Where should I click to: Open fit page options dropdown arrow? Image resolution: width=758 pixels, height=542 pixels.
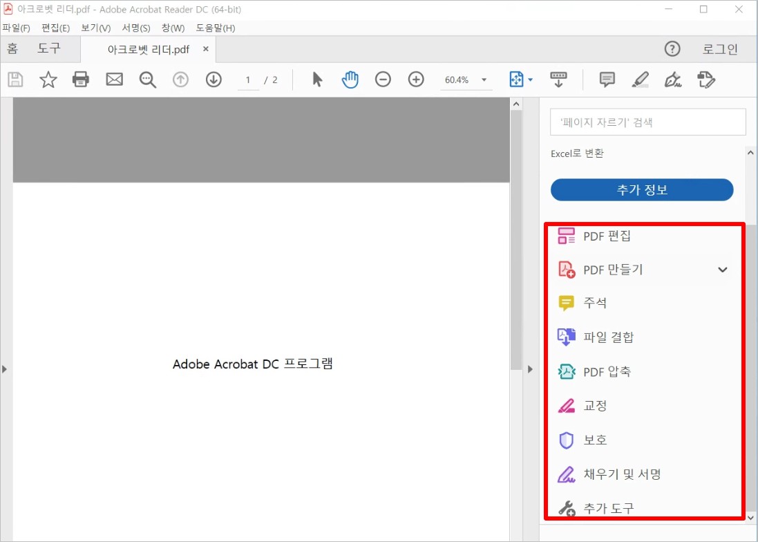click(530, 80)
